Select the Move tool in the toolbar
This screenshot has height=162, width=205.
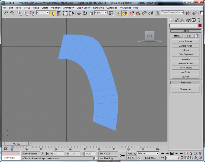(79, 13)
